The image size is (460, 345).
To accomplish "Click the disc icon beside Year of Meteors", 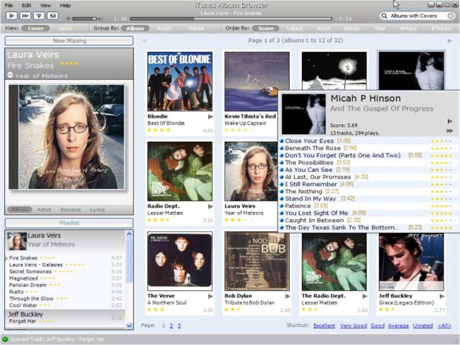I will pos(10,75).
